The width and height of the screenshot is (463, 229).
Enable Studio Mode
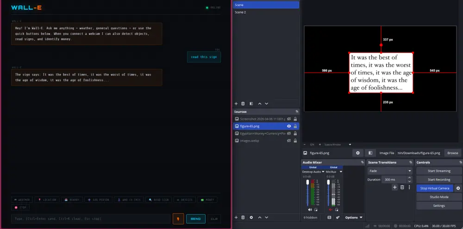(439, 197)
